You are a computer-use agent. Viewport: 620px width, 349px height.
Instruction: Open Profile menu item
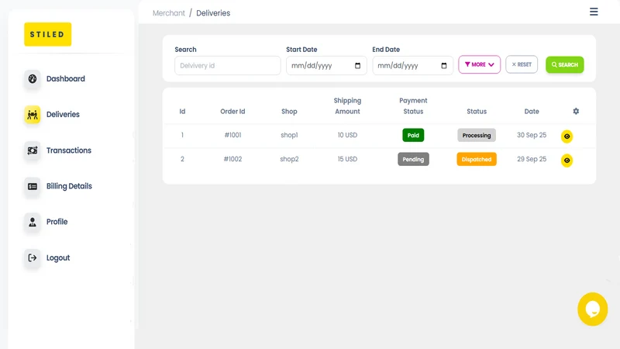tap(57, 222)
